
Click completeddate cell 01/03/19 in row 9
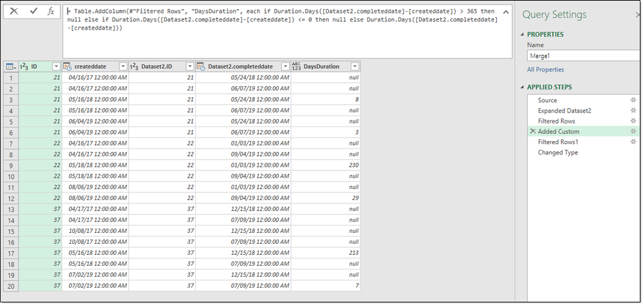point(243,165)
